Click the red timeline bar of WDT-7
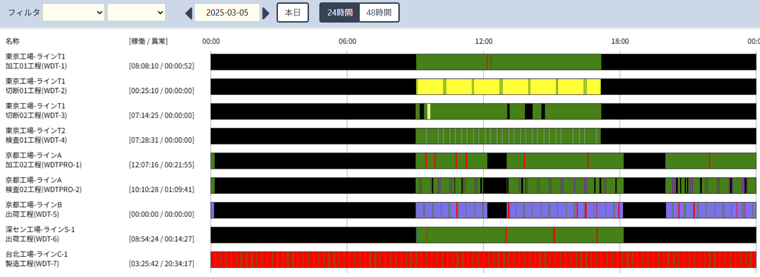Screen dimensions: 760x277 [483, 260]
